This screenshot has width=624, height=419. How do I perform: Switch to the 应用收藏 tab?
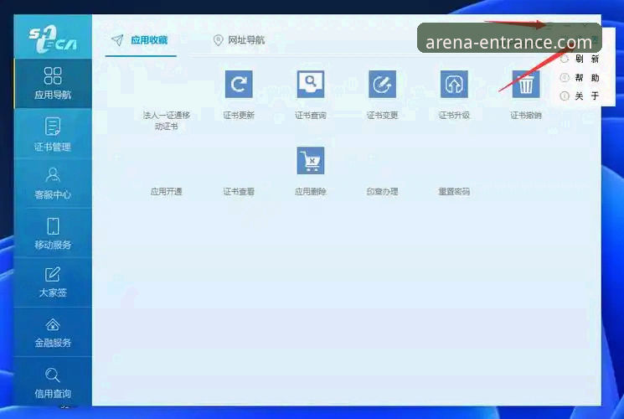tap(140, 40)
